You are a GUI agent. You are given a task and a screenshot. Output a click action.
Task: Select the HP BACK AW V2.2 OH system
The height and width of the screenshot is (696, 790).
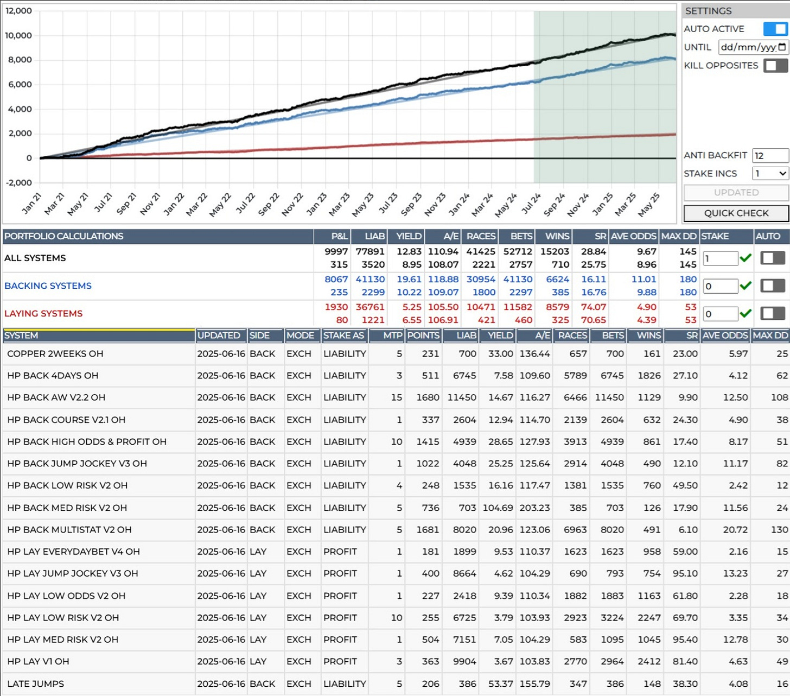click(56, 397)
